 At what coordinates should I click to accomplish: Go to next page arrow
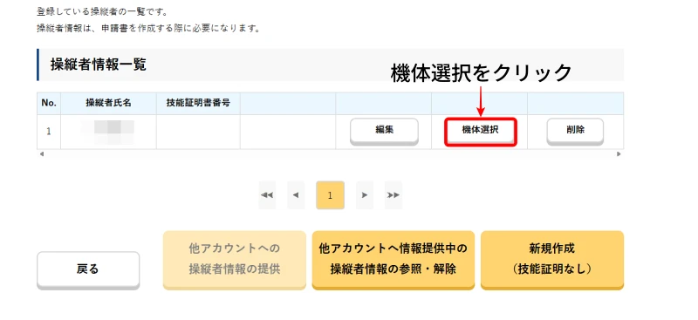tap(365, 195)
